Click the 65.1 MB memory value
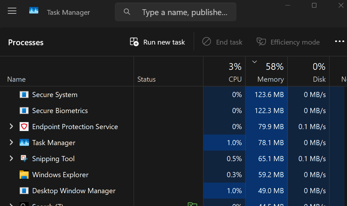Screen dimensions: 347x206 [x=271, y=159]
